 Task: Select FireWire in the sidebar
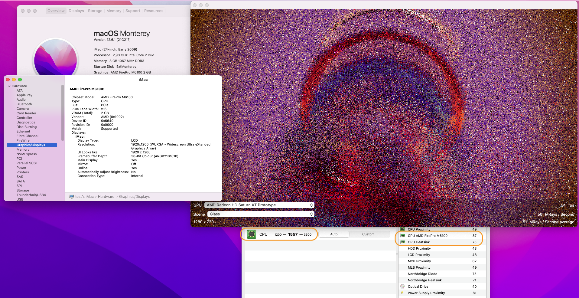point(23,141)
